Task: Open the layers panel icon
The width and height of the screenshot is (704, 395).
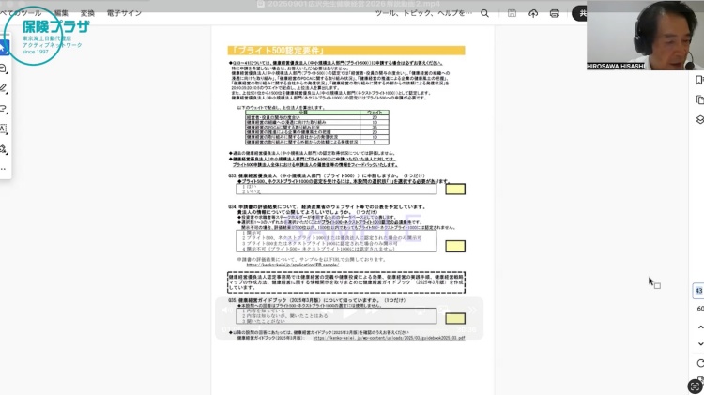Action: (x=699, y=120)
